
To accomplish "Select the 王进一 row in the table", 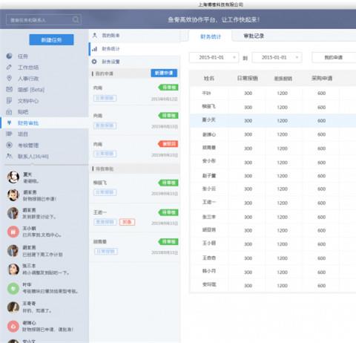I will coord(273,203).
